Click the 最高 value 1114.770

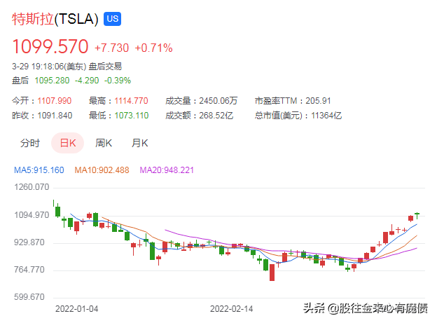(x=131, y=101)
